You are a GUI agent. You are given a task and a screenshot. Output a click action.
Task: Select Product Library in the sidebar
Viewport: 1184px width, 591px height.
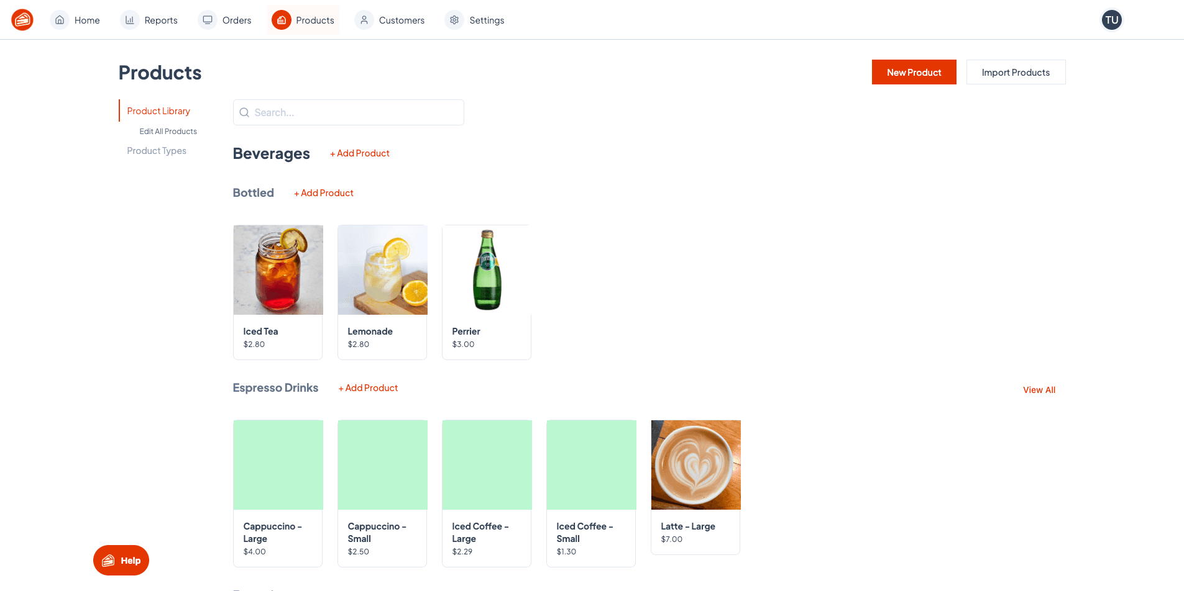pos(158,111)
